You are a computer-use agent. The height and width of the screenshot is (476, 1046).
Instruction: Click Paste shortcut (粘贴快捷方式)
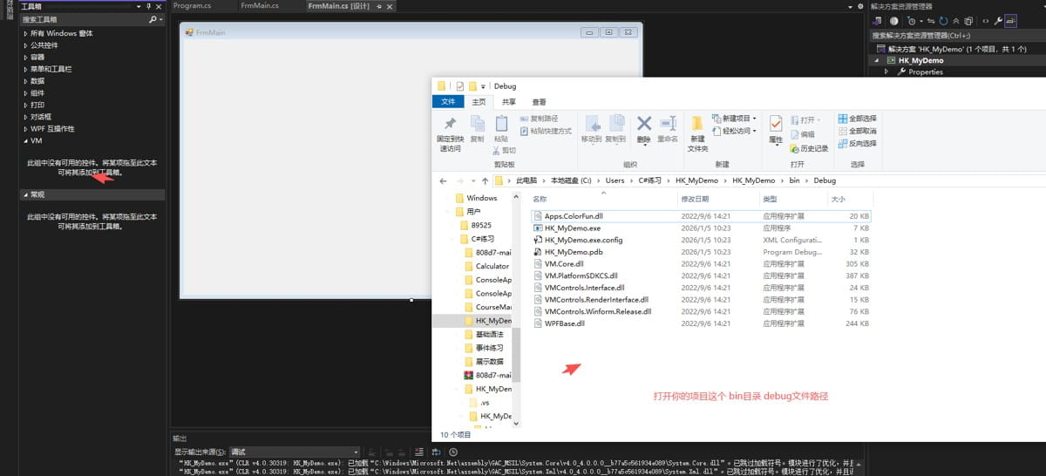click(x=546, y=131)
